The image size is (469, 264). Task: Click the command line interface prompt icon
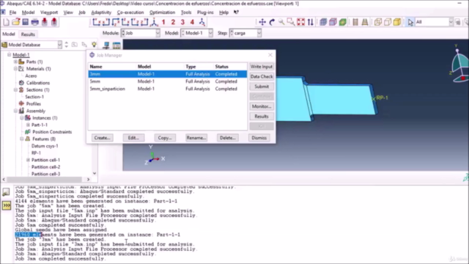(7, 205)
